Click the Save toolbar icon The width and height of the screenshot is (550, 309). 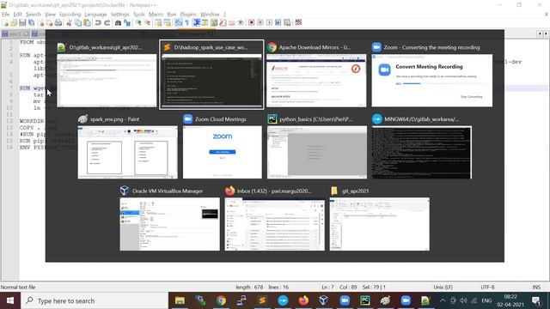(22, 23)
